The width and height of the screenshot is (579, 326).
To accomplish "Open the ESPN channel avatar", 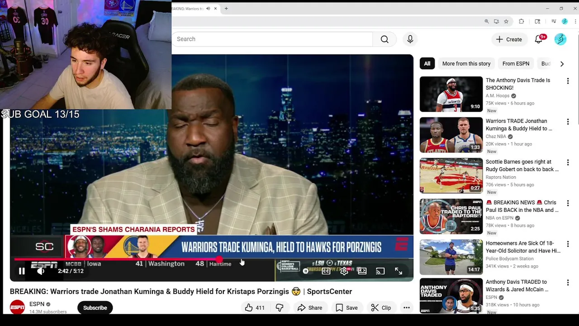I will click(x=17, y=307).
